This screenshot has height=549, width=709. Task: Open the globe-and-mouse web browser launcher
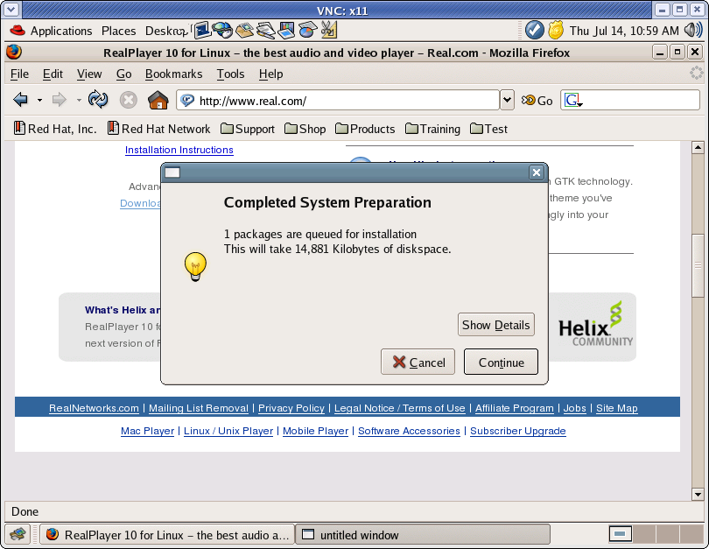tap(222, 31)
